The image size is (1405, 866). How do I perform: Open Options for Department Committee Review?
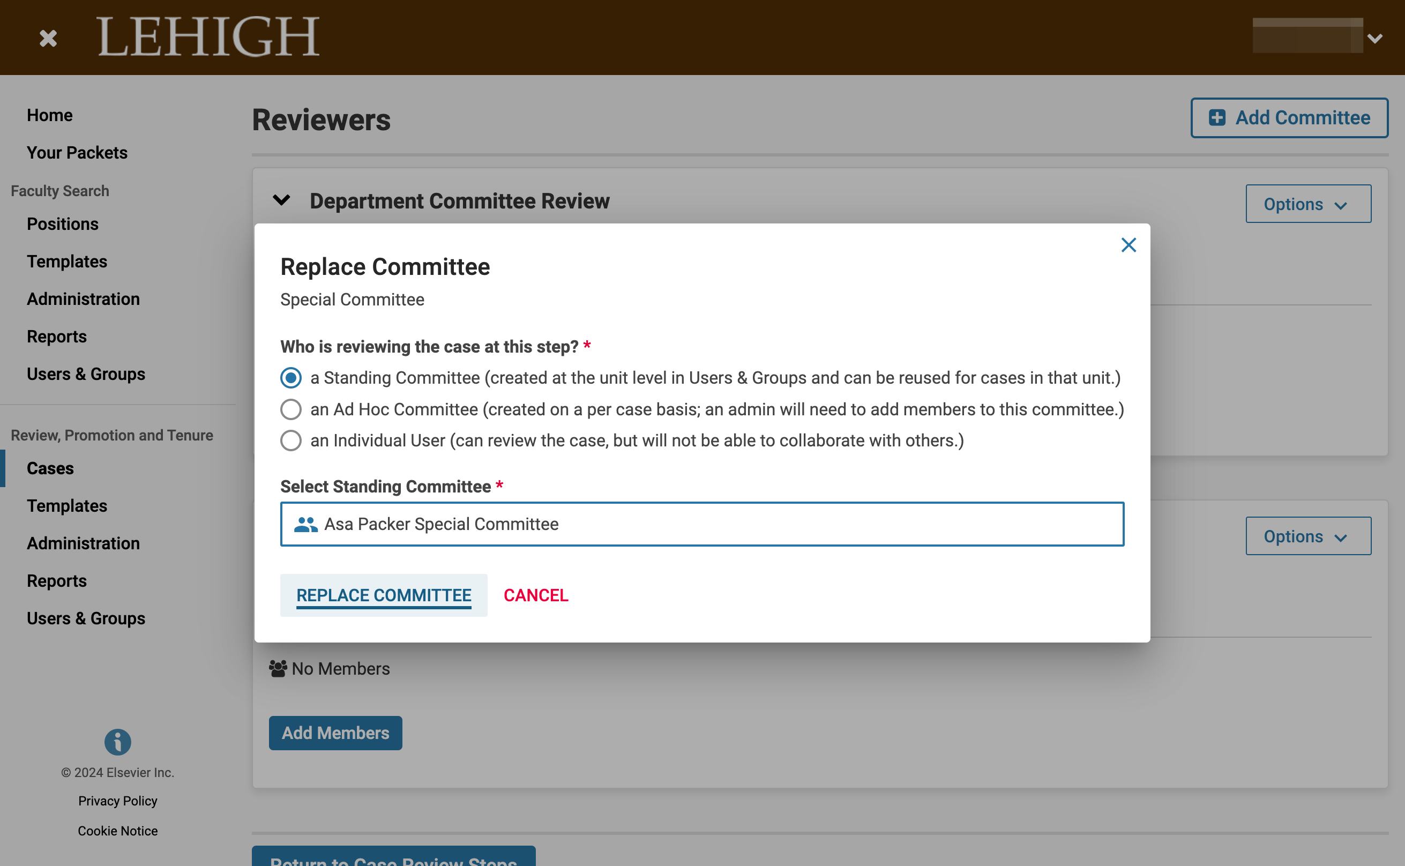[1307, 204]
